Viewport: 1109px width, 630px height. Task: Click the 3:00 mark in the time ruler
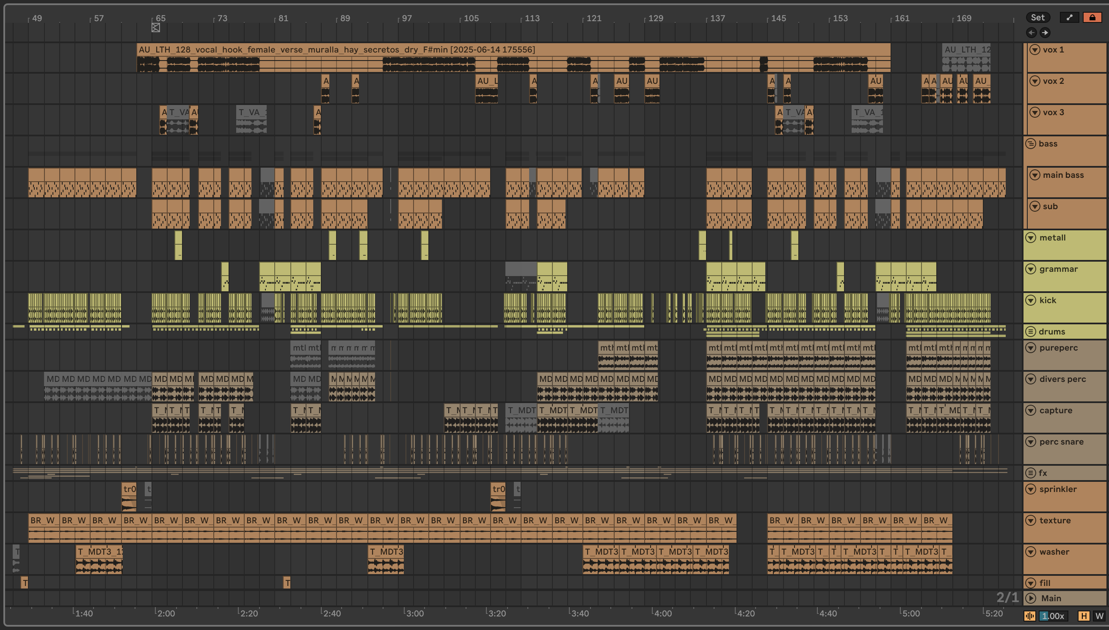pos(415,613)
